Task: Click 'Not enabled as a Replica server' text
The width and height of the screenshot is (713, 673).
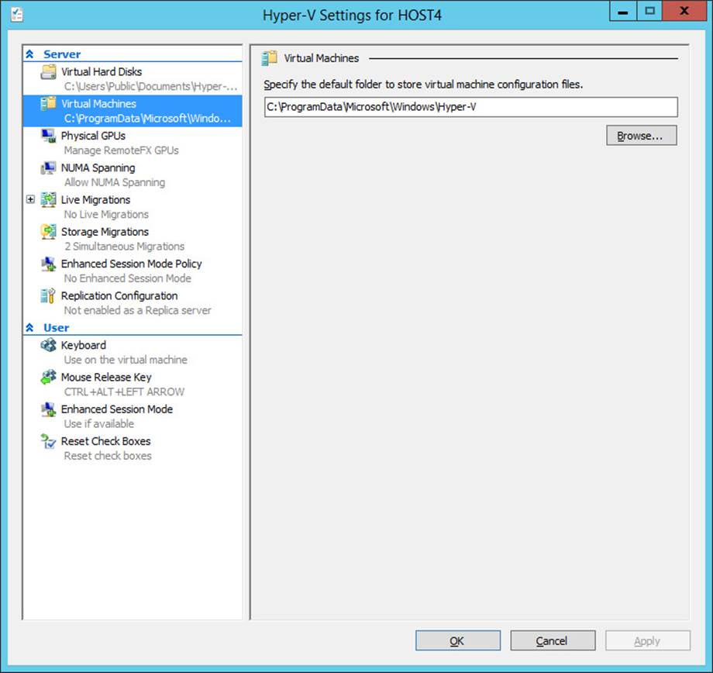Action: click(137, 310)
